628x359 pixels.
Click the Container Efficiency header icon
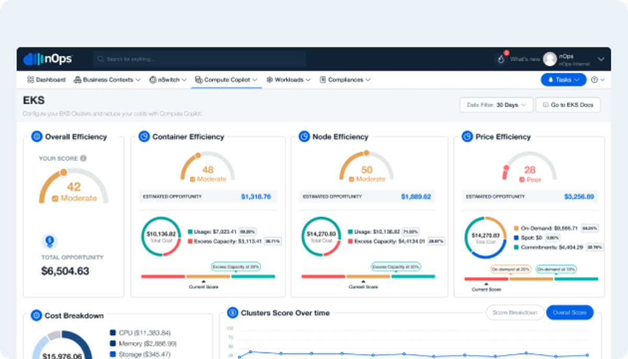[143, 137]
